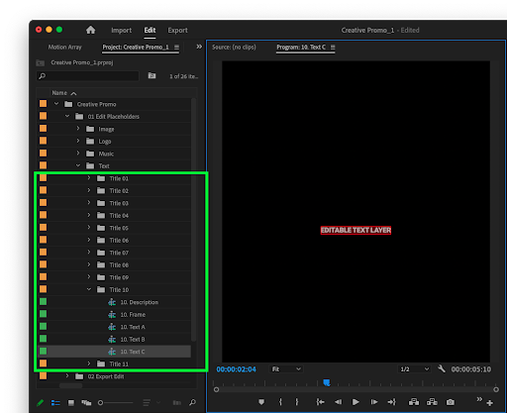
Task: Click in the Project search field
Action: pyautogui.click(x=87, y=76)
